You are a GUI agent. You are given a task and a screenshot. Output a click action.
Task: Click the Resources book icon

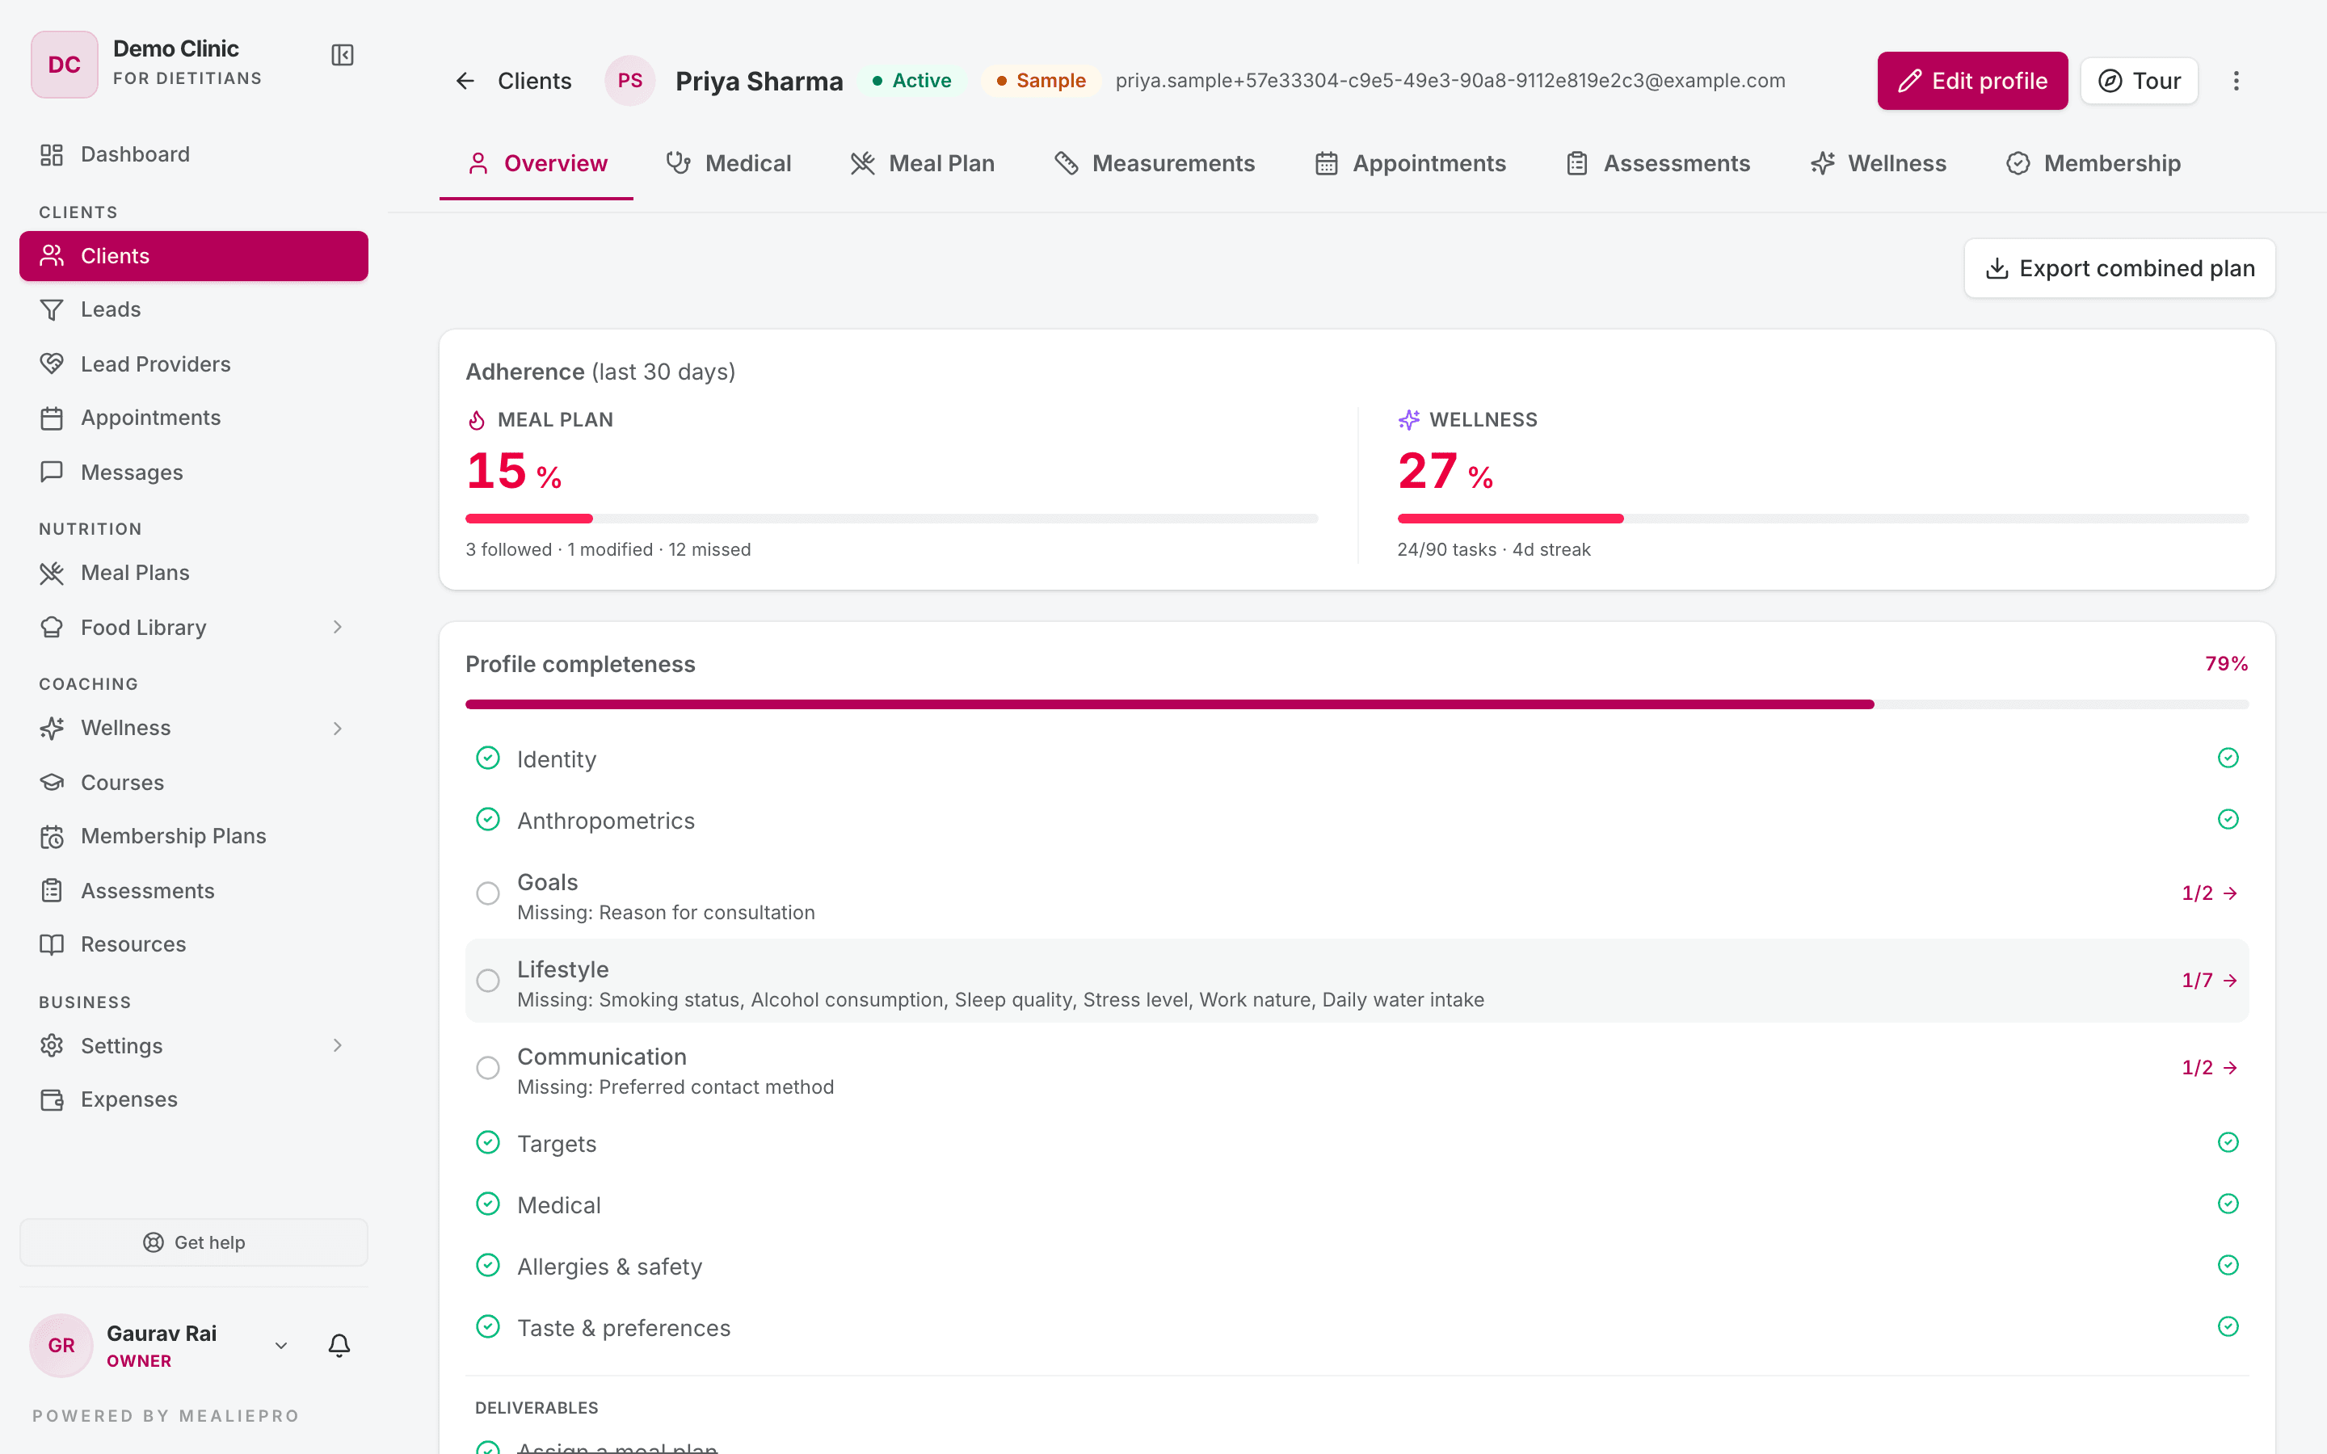click(52, 944)
